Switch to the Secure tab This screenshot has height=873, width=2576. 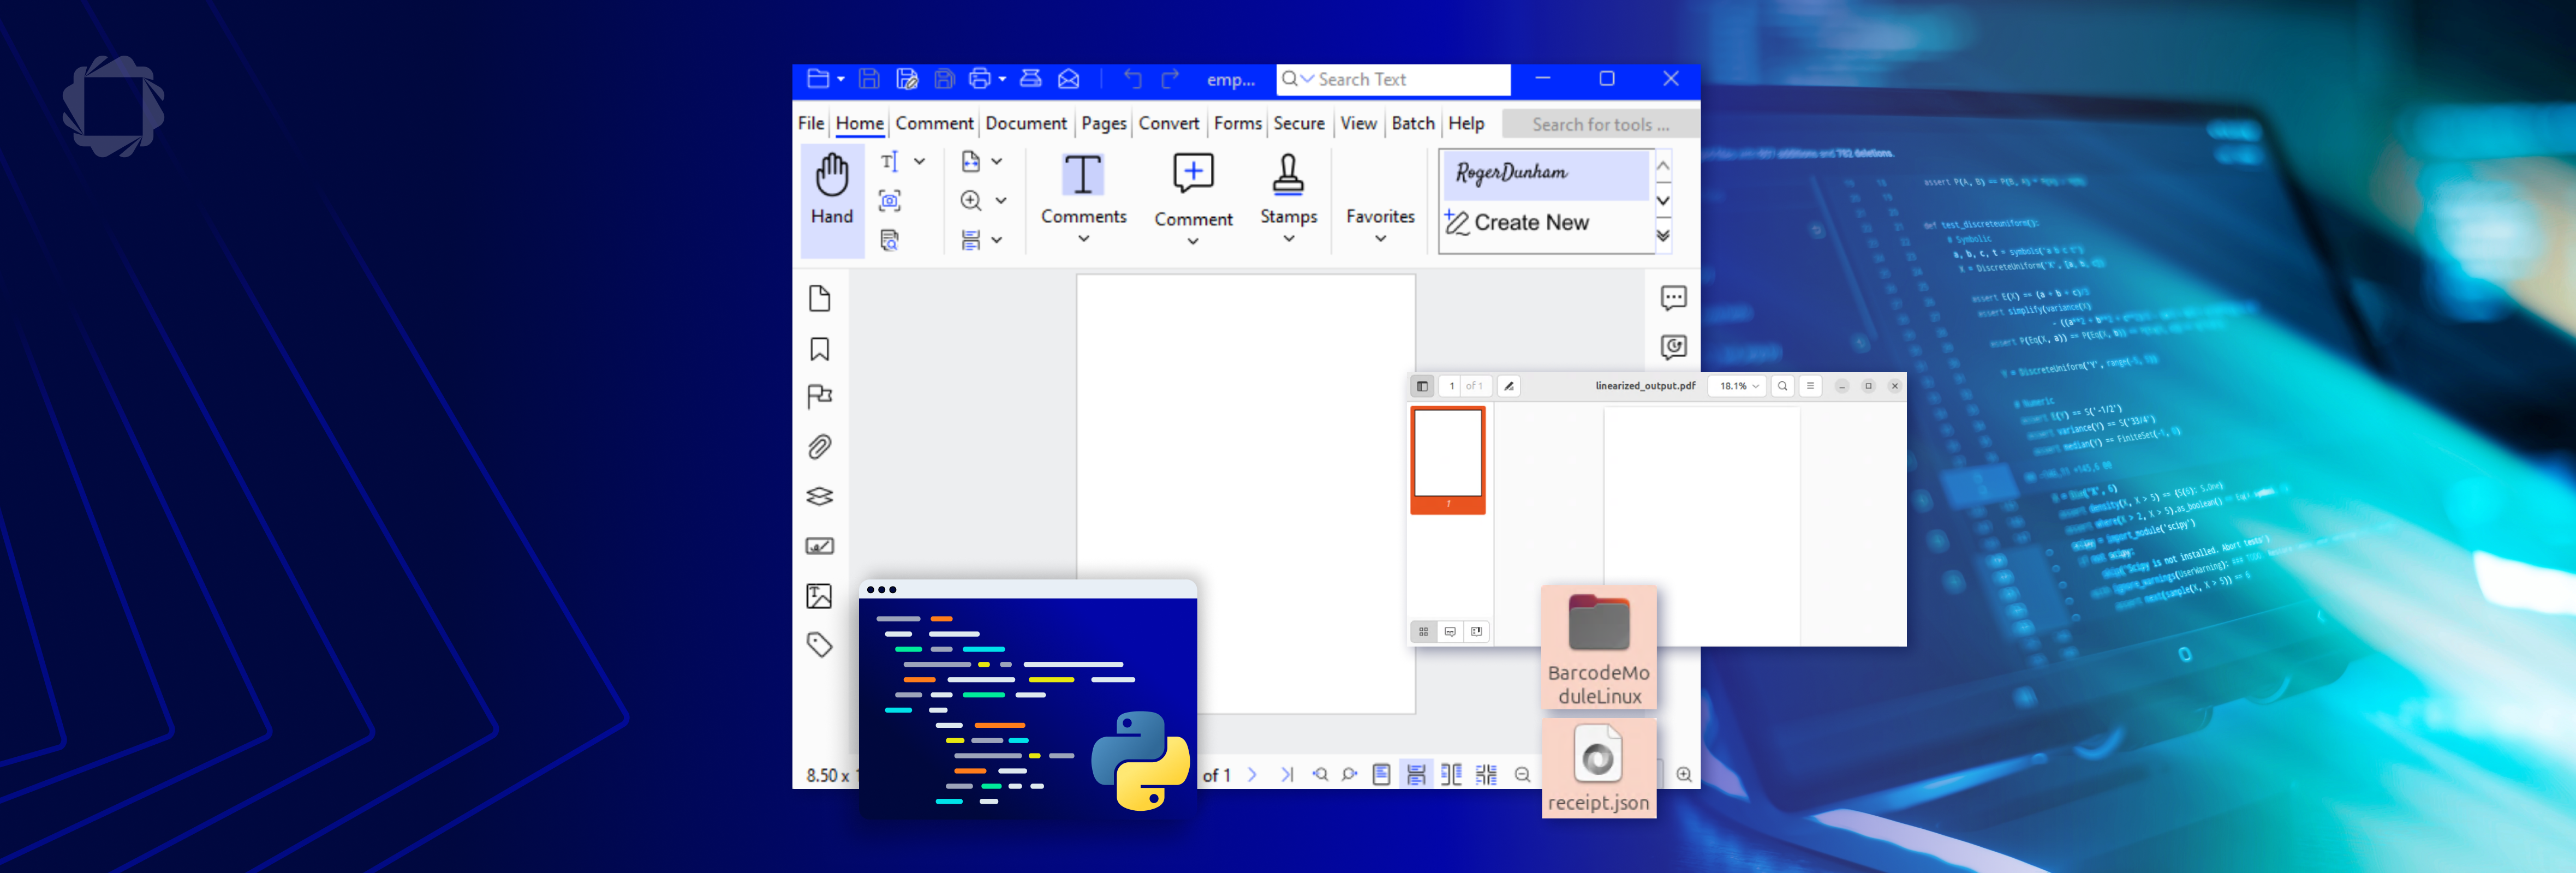[1298, 124]
